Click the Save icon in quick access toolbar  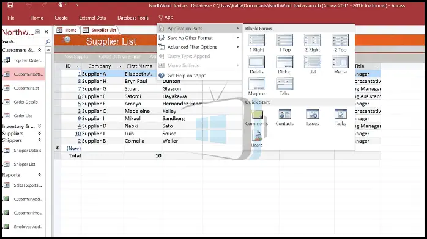10,5
